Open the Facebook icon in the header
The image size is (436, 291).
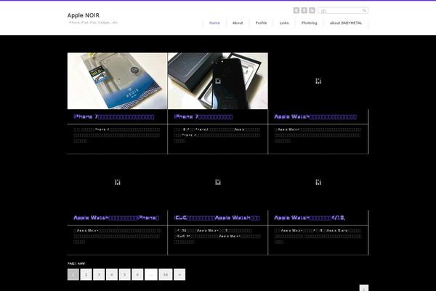(304, 10)
